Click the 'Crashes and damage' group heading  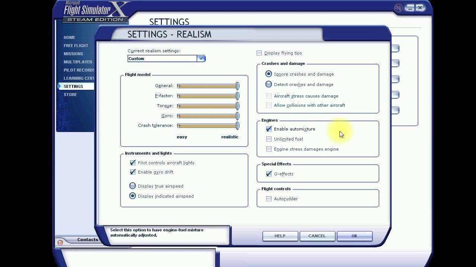(x=283, y=63)
